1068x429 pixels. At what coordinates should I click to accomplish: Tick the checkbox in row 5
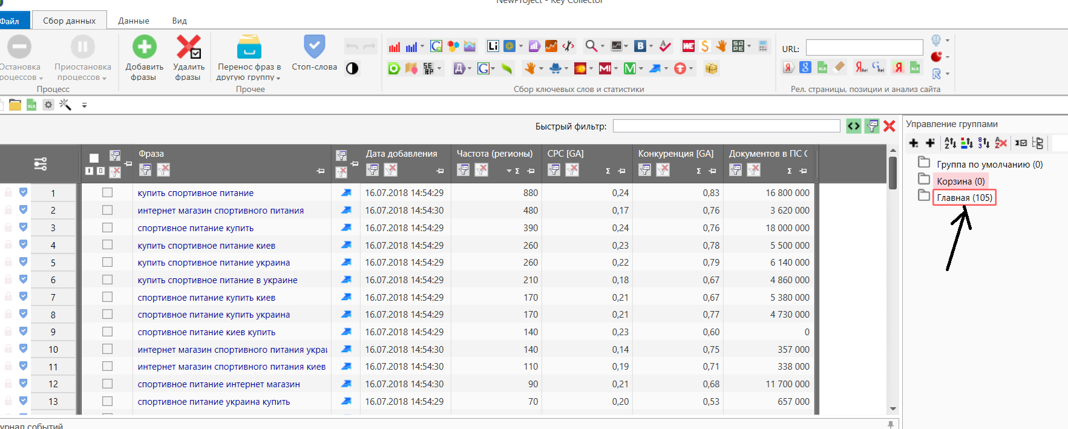click(107, 263)
